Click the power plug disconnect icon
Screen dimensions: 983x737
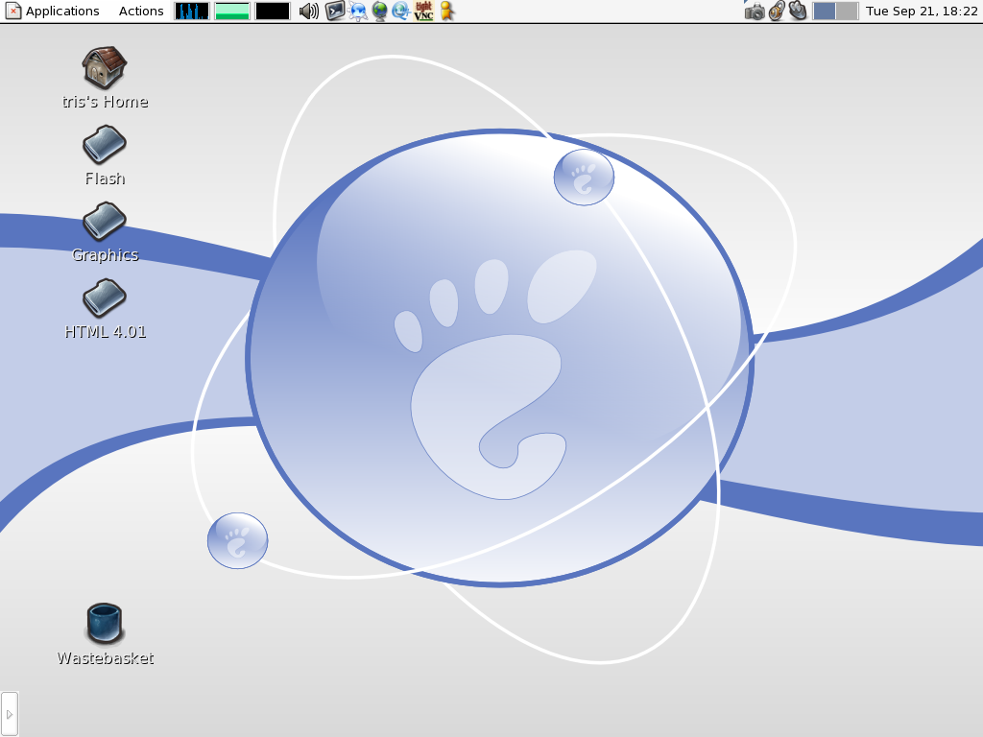pos(798,11)
